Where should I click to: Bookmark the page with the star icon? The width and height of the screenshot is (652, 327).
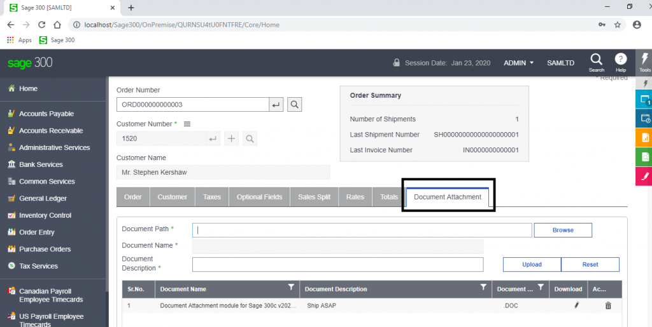pos(618,25)
